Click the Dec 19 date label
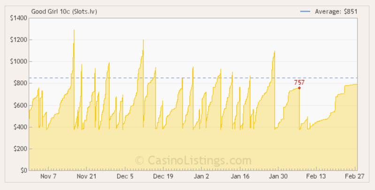375x190 pixels. click(x=163, y=176)
